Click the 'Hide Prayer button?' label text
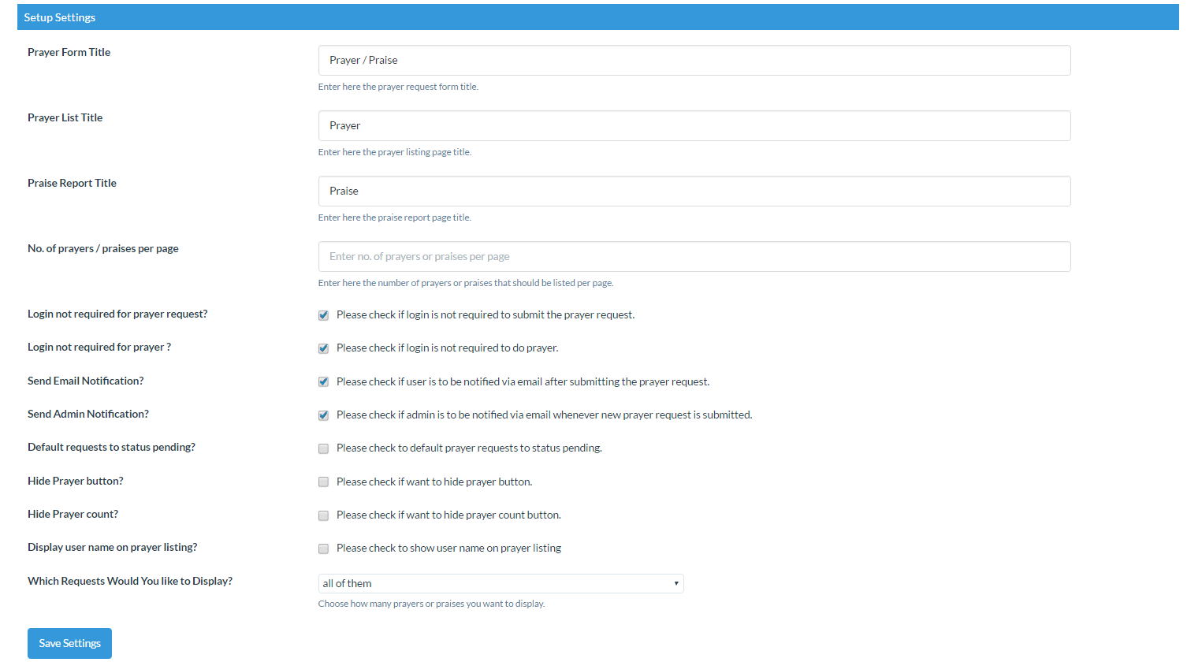The image size is (1187, 662). point(75,482)
